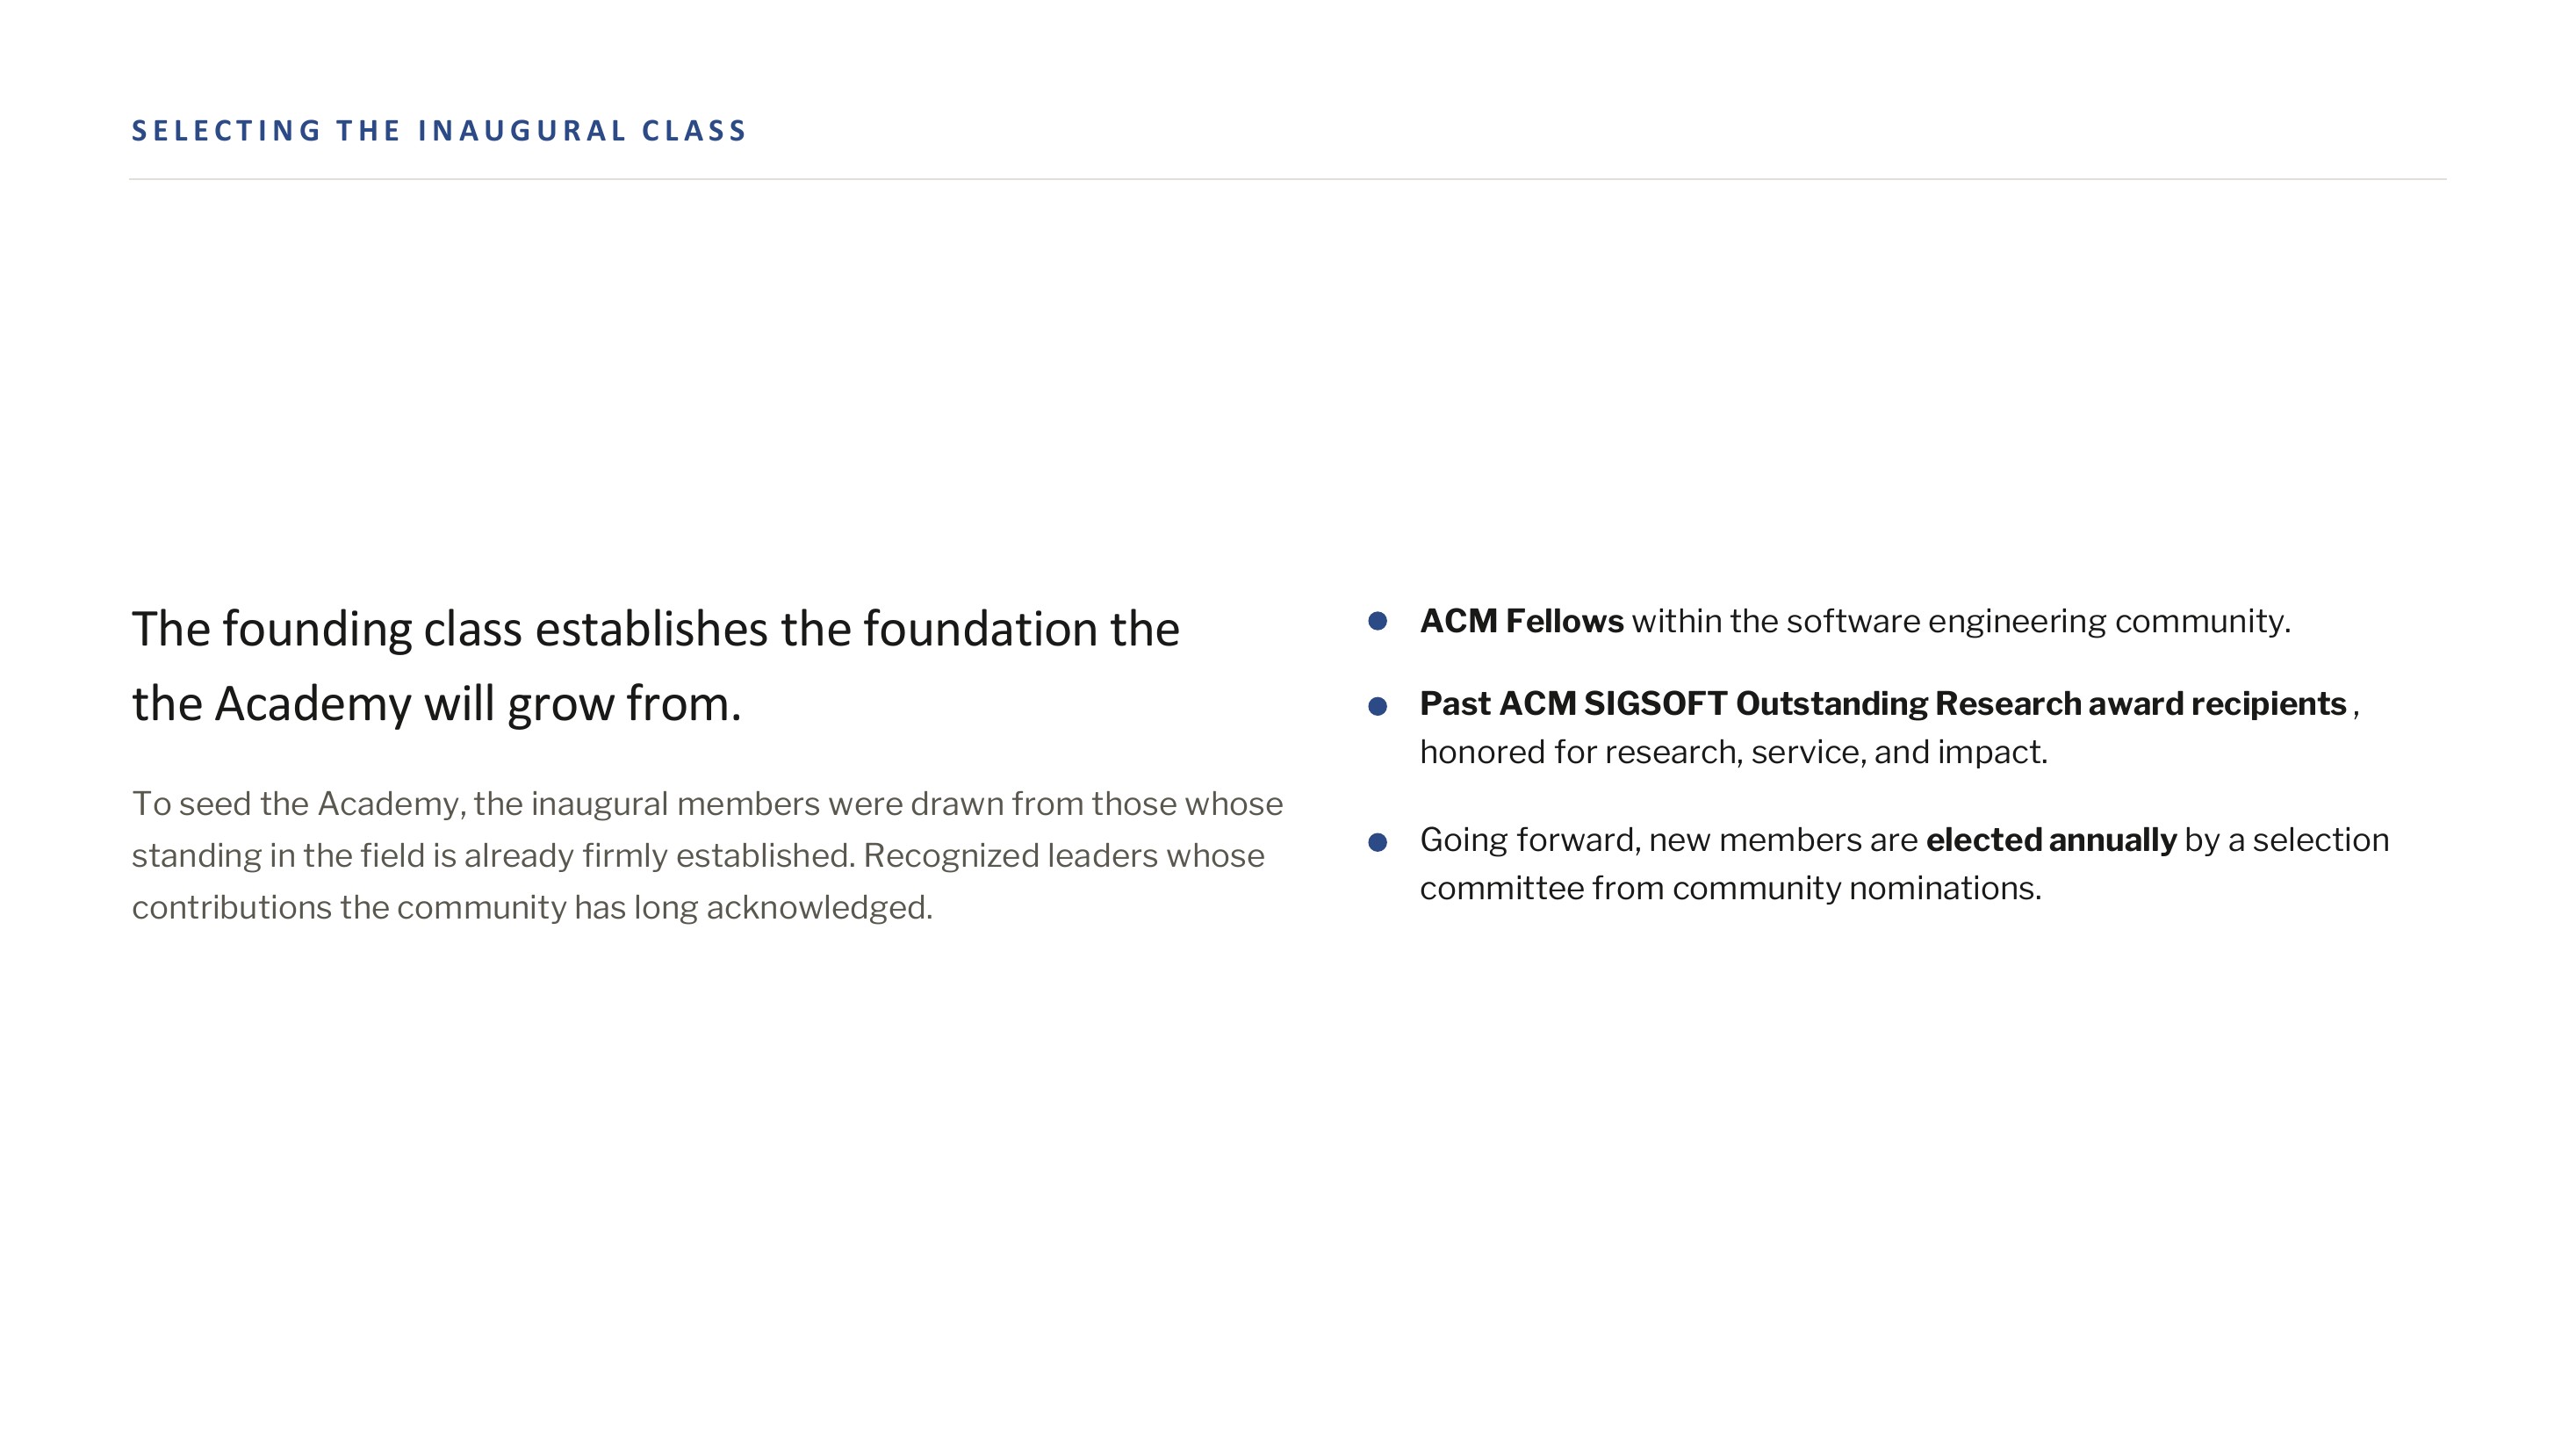This screenshot has width=2576, height=1449.
Task: Click the line 'contributions the community has long acknowledged'
Action: 532,907
